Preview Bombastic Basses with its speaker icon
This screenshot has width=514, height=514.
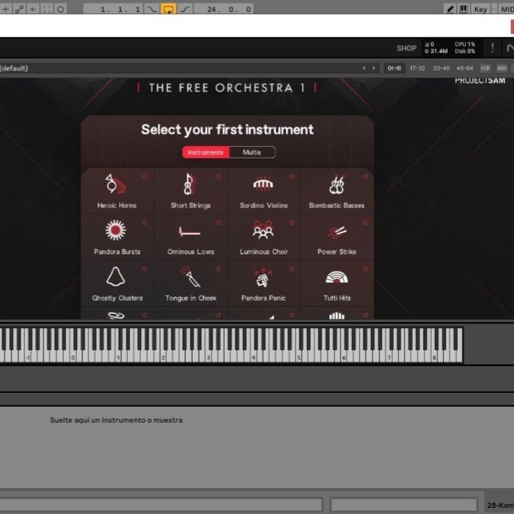366,177
